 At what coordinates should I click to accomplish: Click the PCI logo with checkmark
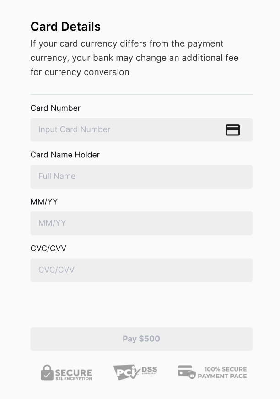click(x=127, y=372)
